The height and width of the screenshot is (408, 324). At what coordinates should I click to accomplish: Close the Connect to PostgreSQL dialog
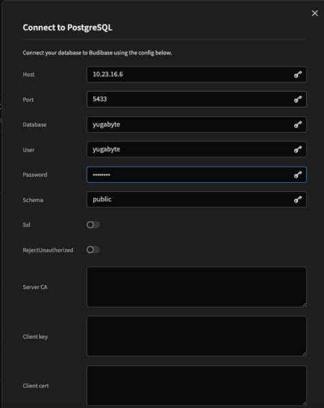(x=314, y=14)
